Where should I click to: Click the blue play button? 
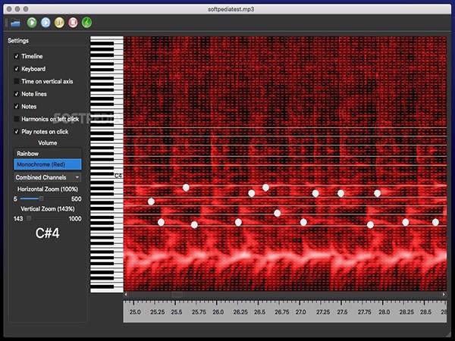pyautogui.click(x=45, y=23)
